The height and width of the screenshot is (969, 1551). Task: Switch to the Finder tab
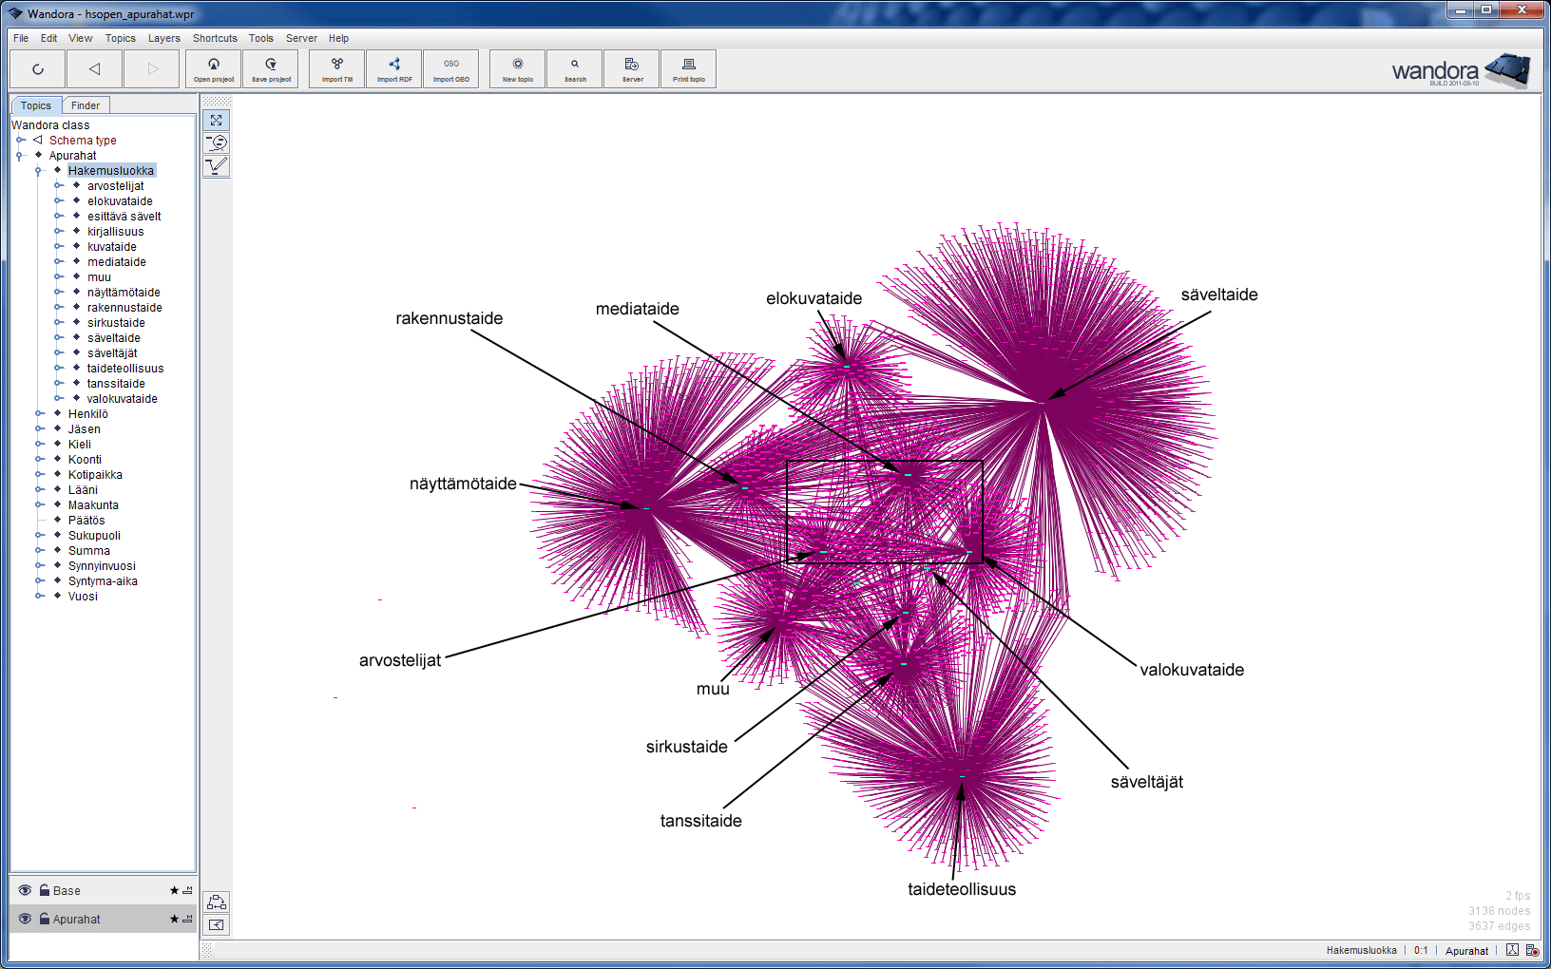click(86, 105)
